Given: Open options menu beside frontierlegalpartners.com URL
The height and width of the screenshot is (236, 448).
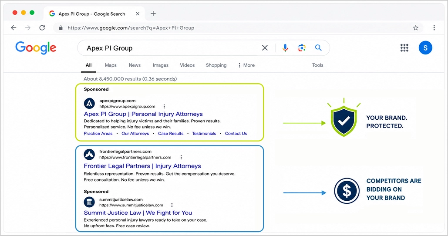Looking at the screenshot, I should (x=181, y=157).
